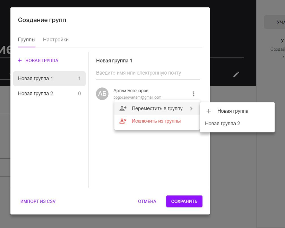Click the member count 0 of Новая группа 2
285x228 pixels.
[x=79, y=94]
